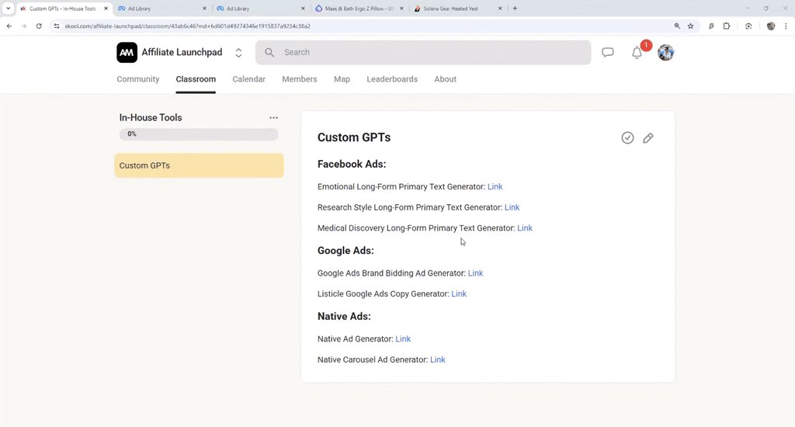Switch to Maas & Bath Ergo Z Pillow tab
The width and height of the screenshot is (795, 427).
[x=359, y=9]
